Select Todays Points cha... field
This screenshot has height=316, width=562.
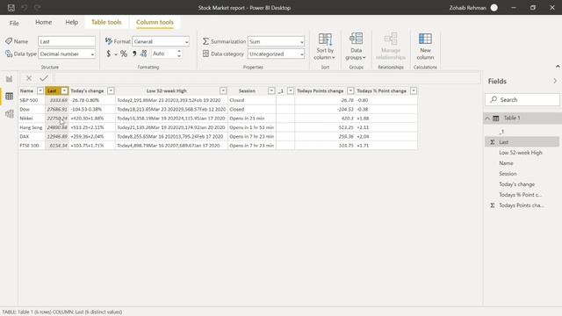pyautogui.click(x=521, y=205)
